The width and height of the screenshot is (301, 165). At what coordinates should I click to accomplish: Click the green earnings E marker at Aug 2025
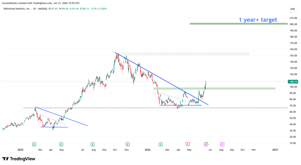click(93, 144)
